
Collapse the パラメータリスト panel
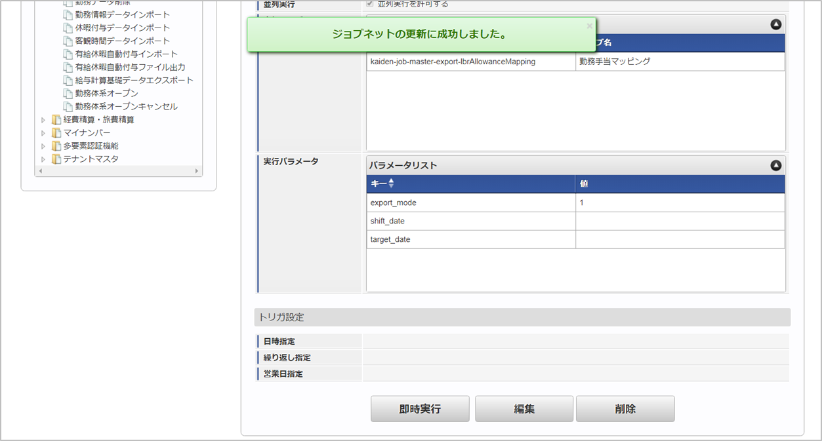point(776,166)
